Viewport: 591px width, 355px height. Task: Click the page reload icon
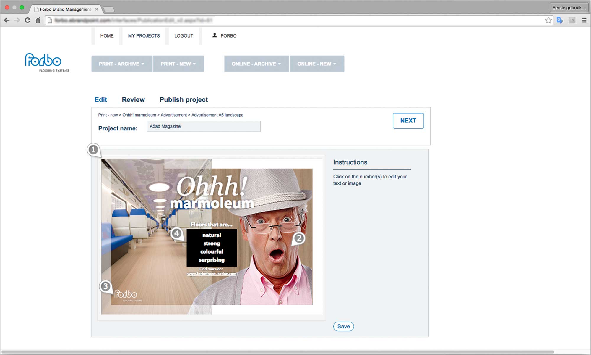click(27, 20)
